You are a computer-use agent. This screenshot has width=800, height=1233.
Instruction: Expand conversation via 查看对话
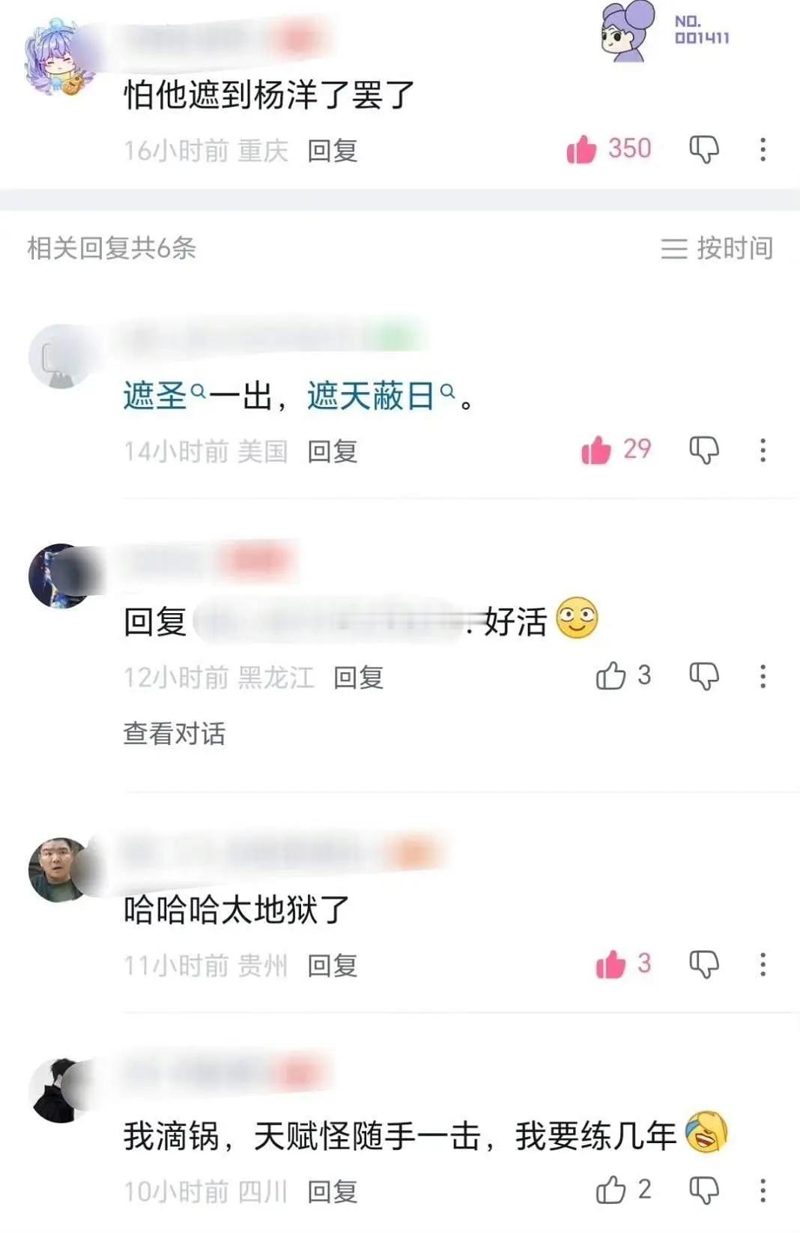(175, 733)
